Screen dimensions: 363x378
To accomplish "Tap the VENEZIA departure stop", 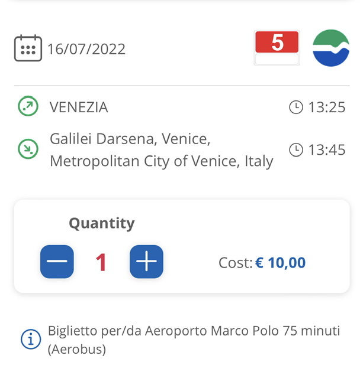I will tap(79, 107).
